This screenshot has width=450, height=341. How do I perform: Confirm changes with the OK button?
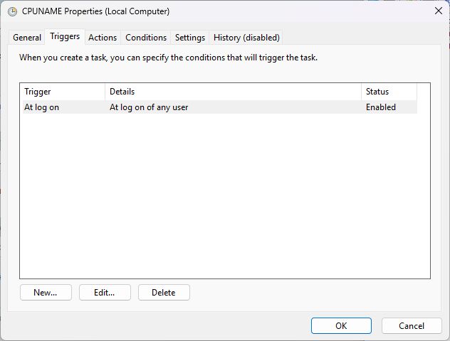click(341, 326)
